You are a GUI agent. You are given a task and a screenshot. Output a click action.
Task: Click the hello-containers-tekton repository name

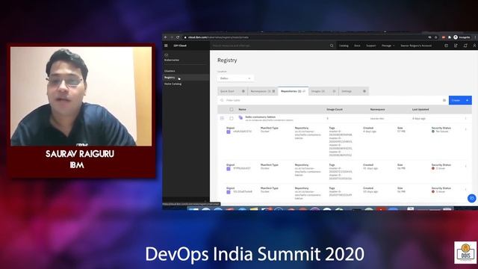click(x=261, y=117)
